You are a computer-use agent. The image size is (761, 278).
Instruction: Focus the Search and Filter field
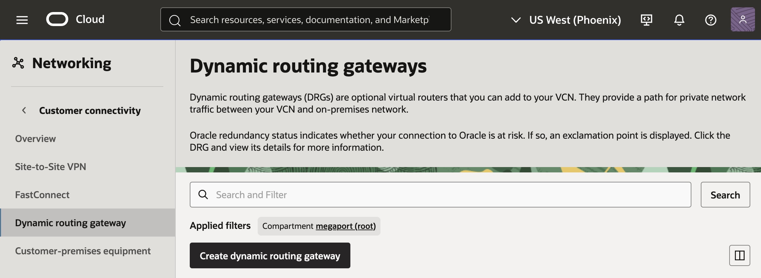pyautogui.click(x=440, y=194)
